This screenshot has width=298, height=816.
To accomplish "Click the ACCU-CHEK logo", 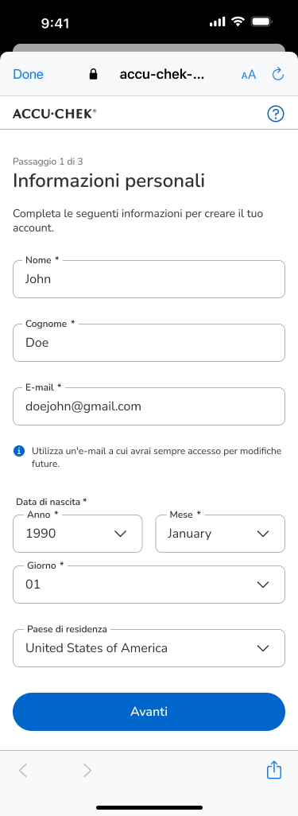I will click(x=55, y=114).
